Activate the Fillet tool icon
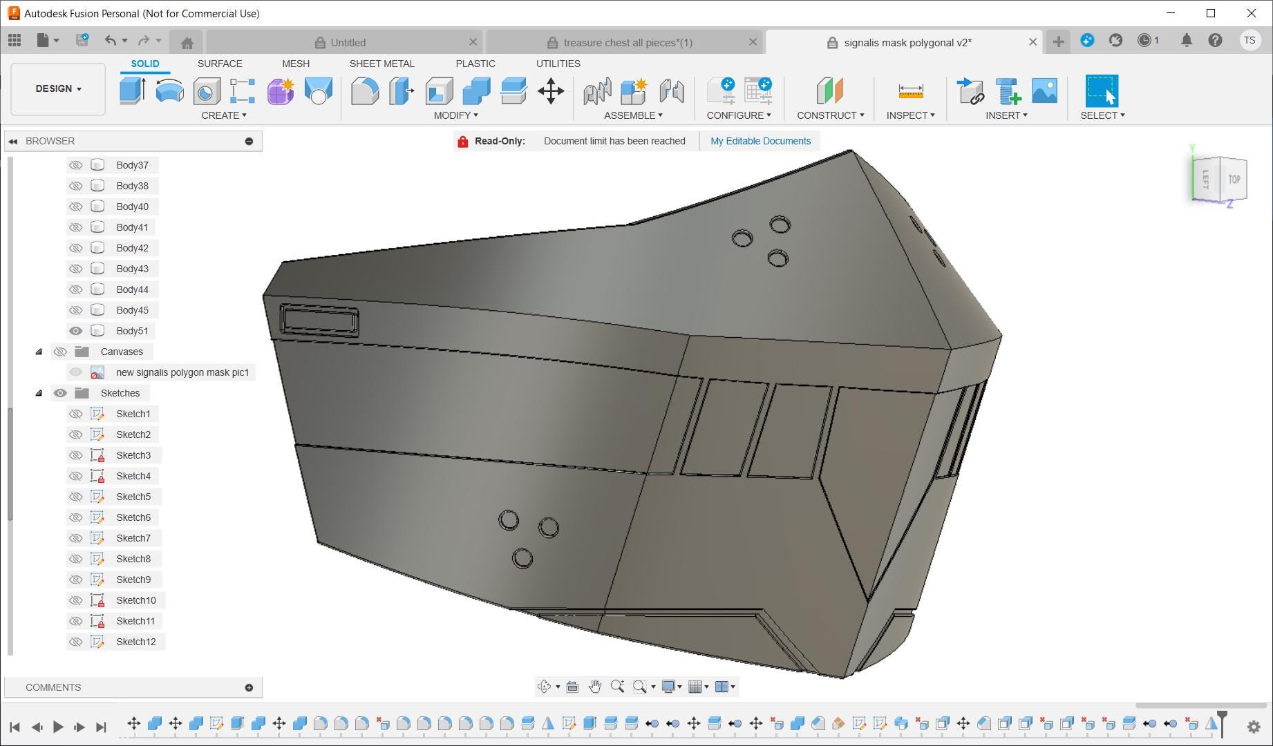 point(365,90)
